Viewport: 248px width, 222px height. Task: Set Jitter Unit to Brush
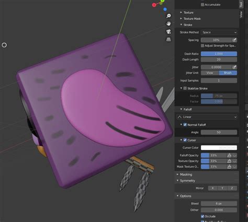coord(228,73)
